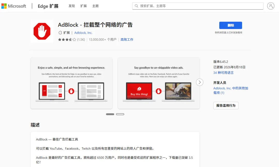Click the AdBlock — 最佳广告拦截工具 line
Screen dimensions: 279x167
point(57,139)
